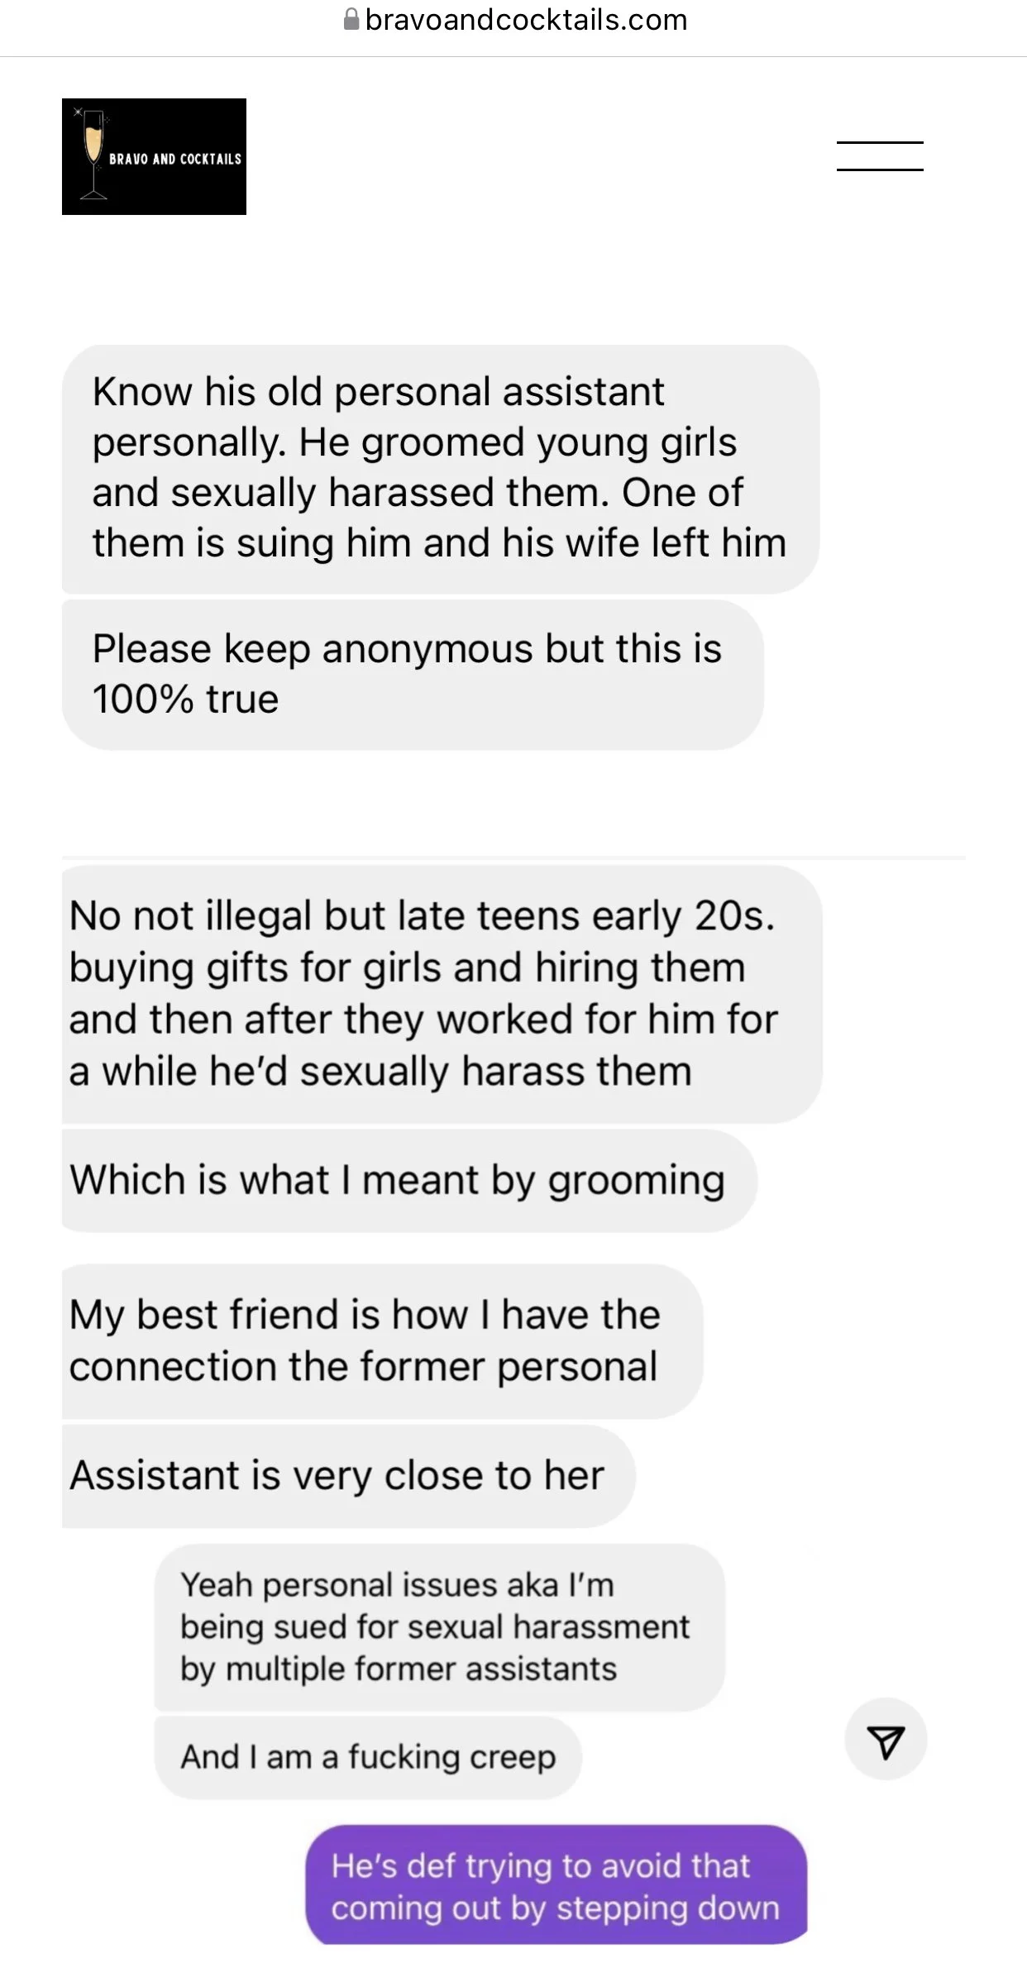Image resolution: width=1027 pixels, height=1963 pixels.
Task: Select the "No not illegal" message bubble
Action: [x=442, y=994]
